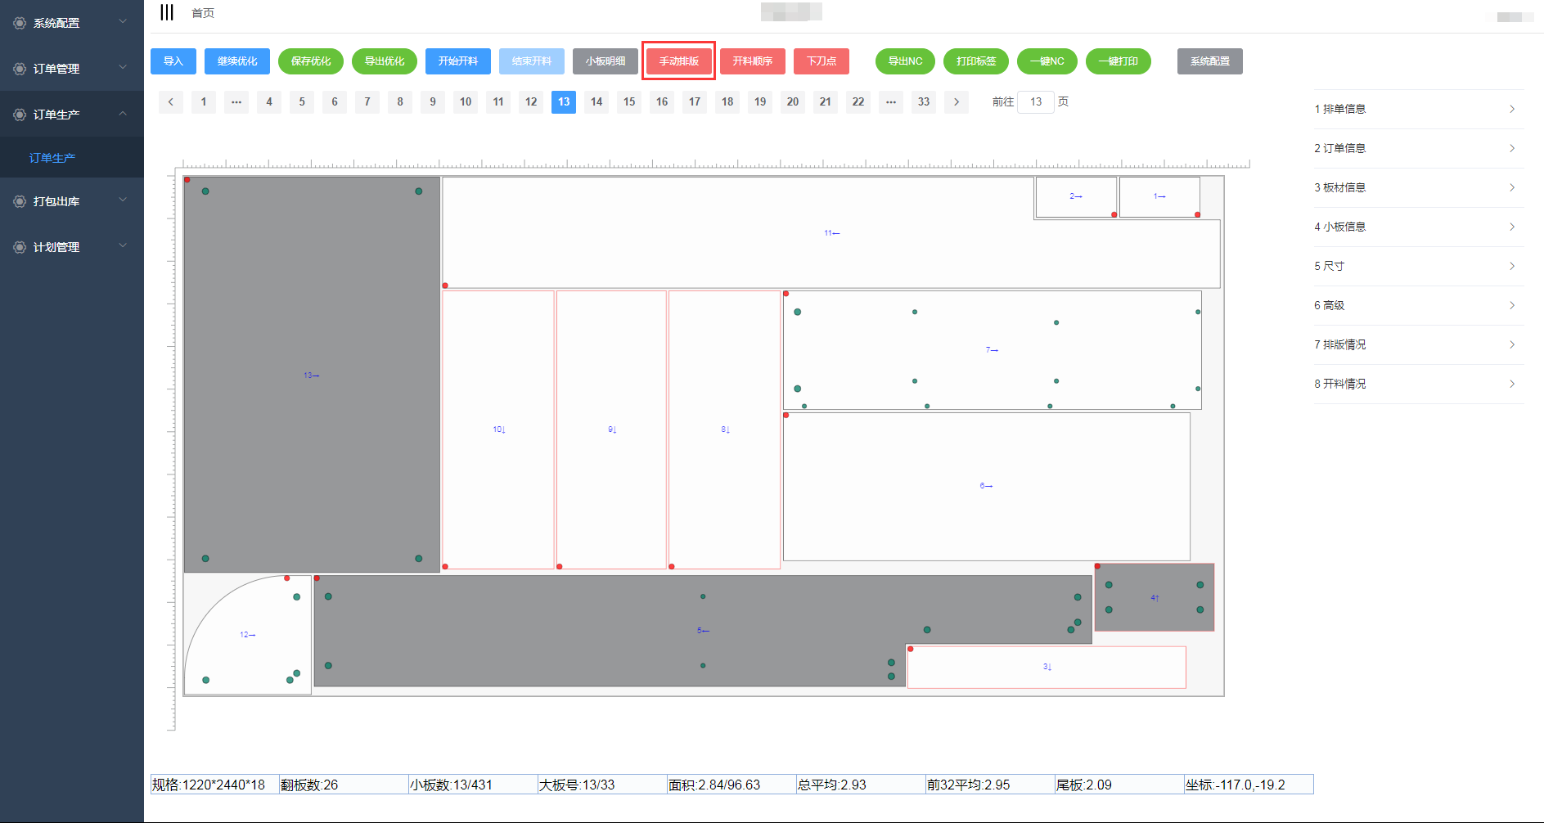Open the 订单管理 sidebar menu

[72, 69]
